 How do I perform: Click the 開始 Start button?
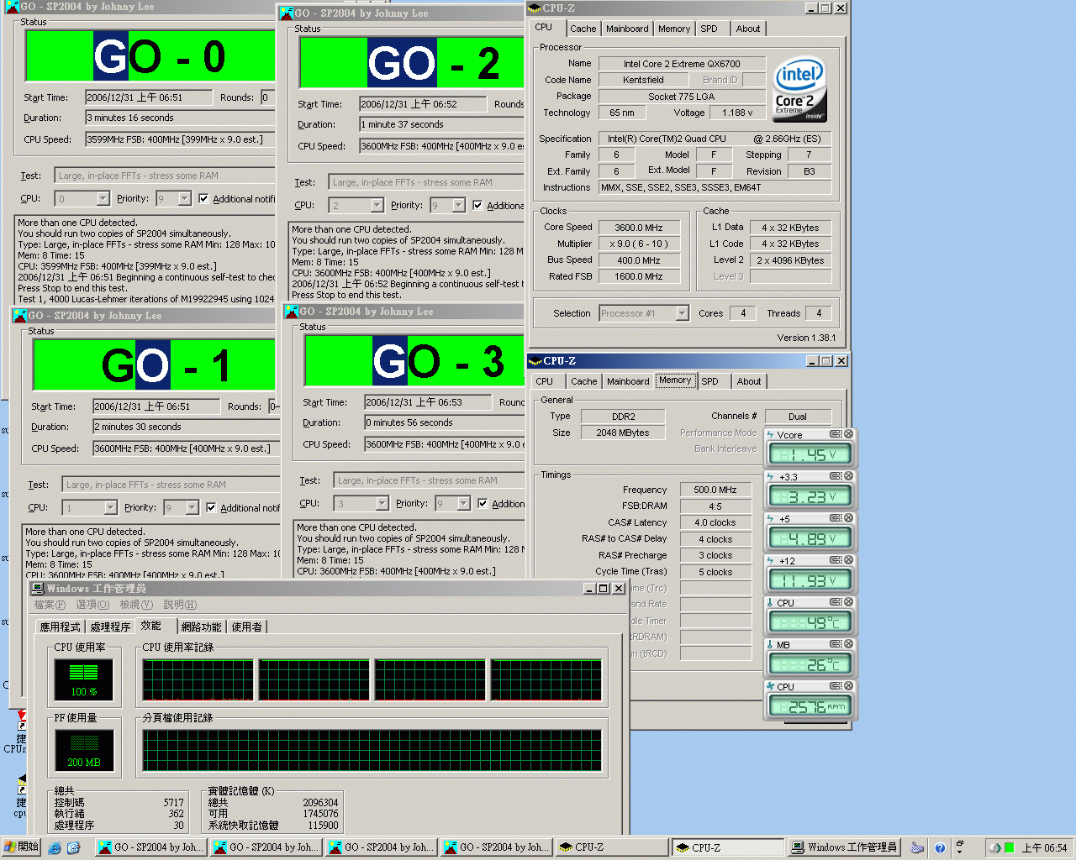click(x=21, y=847)
